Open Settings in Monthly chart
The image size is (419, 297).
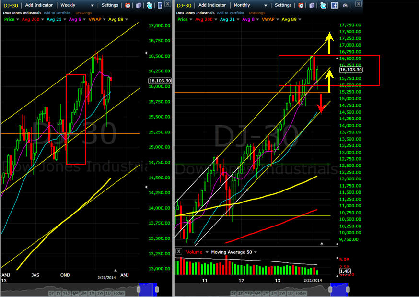pos(283,5)
